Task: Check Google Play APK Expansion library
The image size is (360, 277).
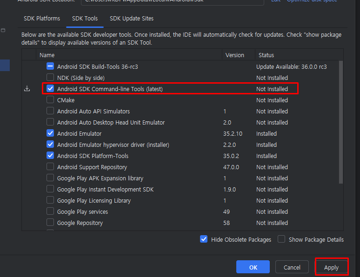Action: pyautogui.click(x=50, y=178)
